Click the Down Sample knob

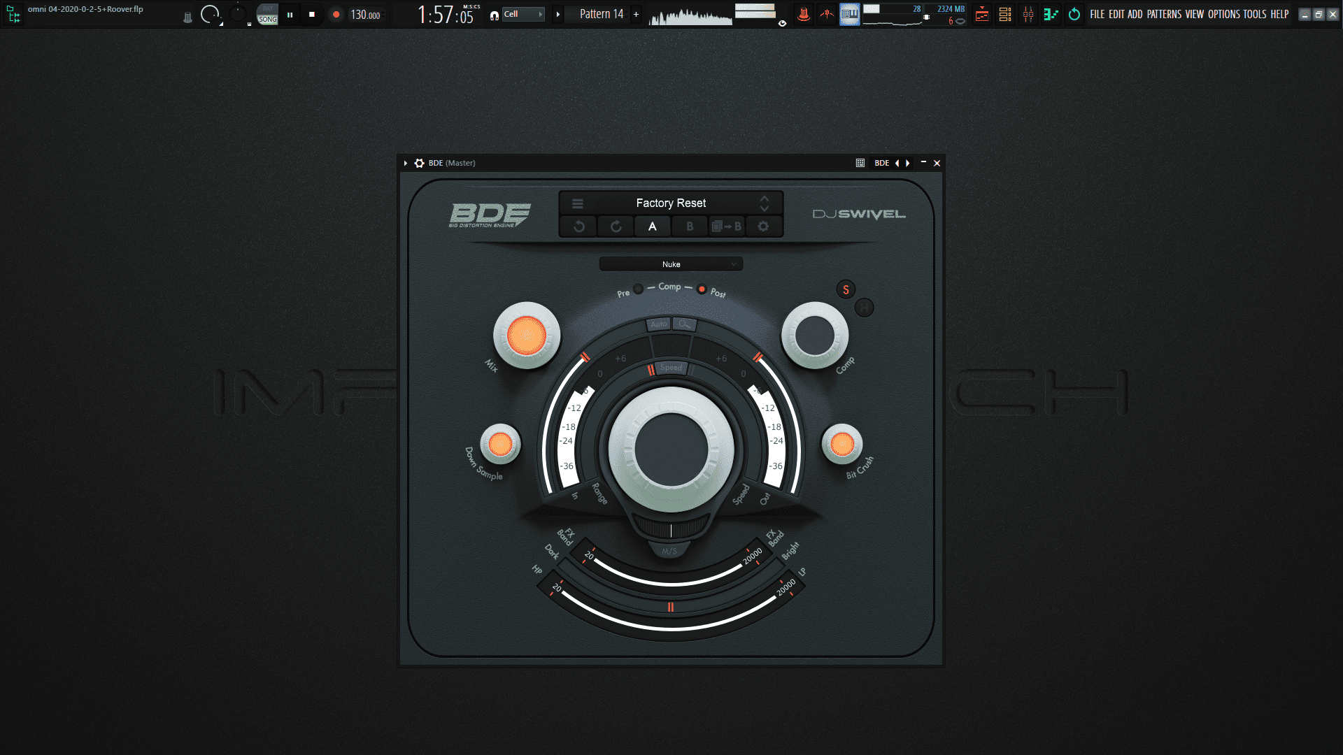(500, 444)
